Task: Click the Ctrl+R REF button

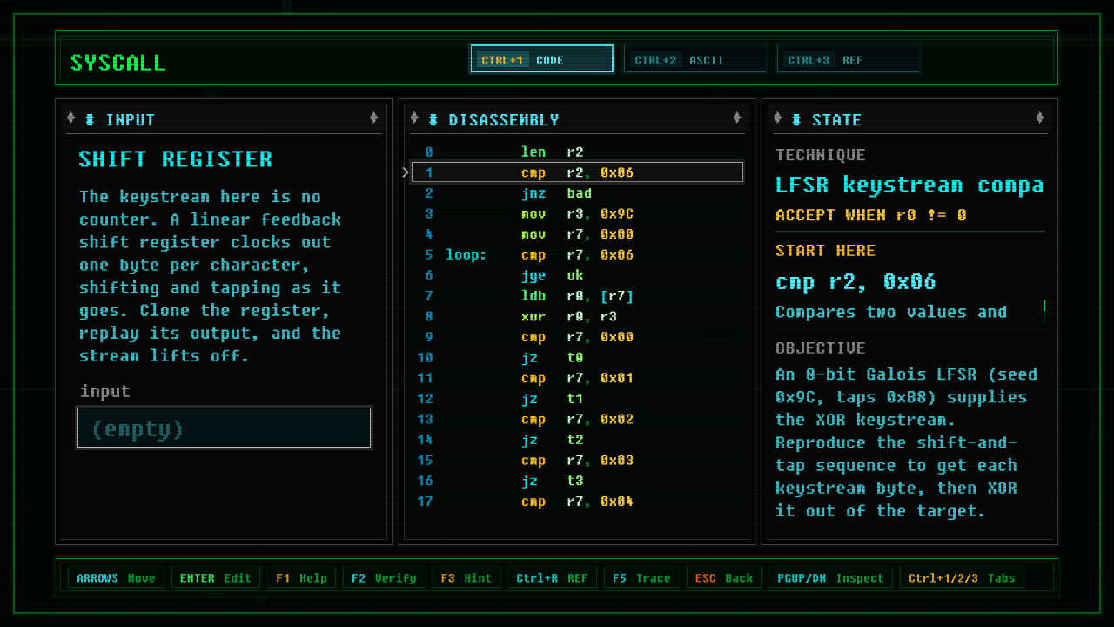Action: (552, 577)
